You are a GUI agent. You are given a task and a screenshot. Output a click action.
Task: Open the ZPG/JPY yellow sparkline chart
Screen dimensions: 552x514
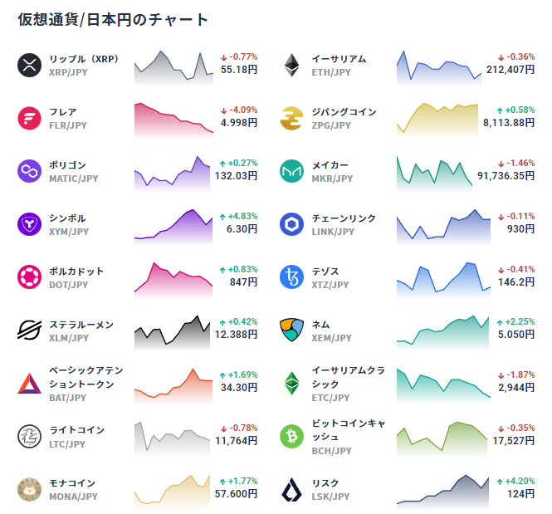(x=437, y=120)
